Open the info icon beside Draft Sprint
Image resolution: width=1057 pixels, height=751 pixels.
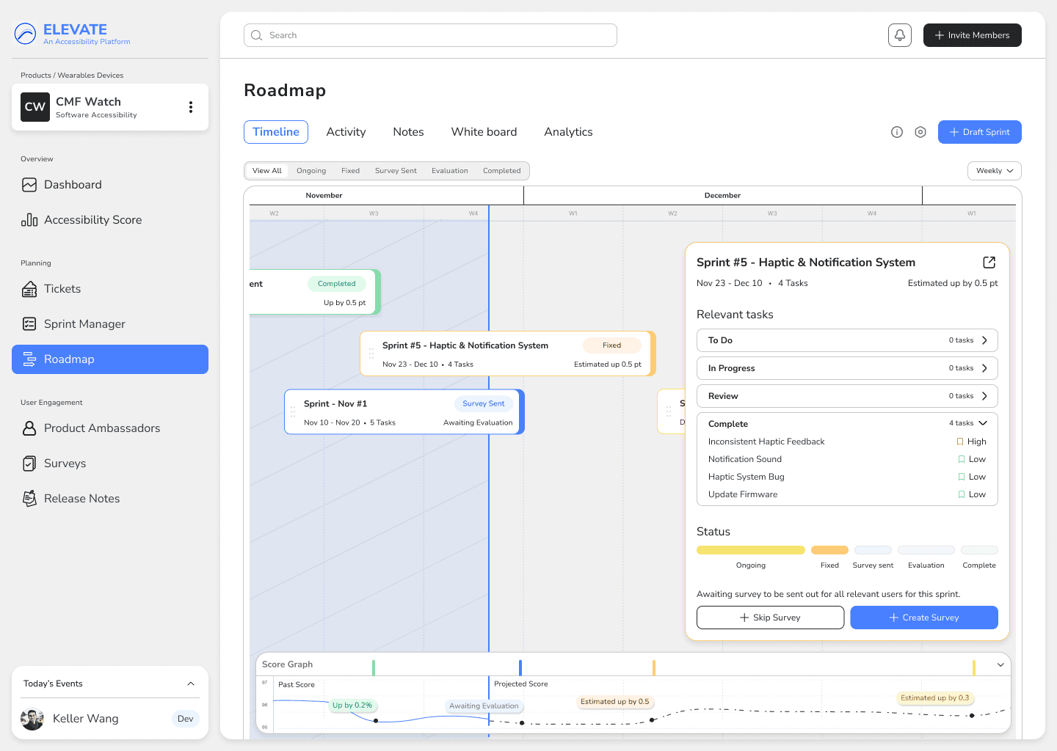point(896,132)
